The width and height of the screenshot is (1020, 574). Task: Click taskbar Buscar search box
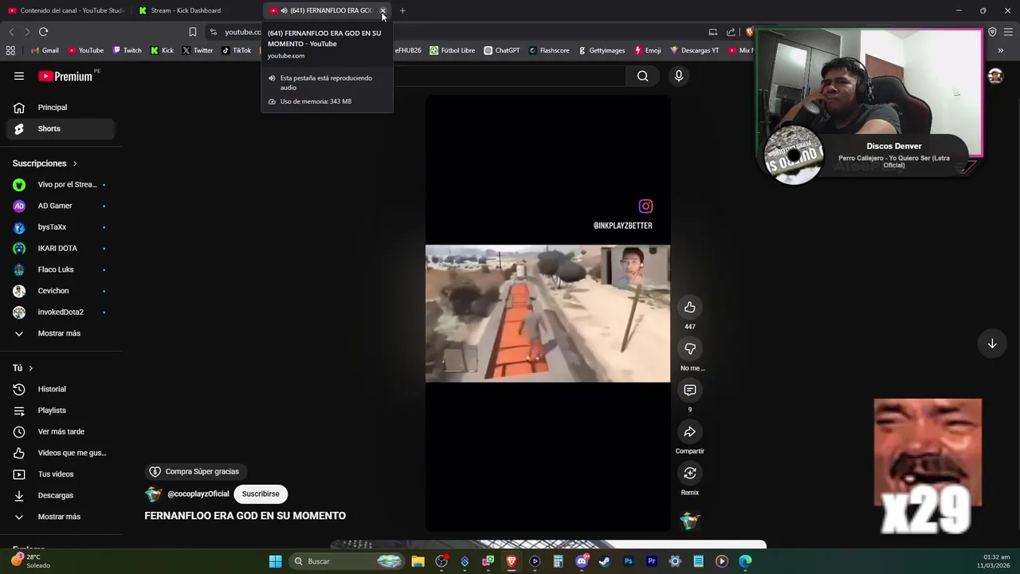pos(345,561)
